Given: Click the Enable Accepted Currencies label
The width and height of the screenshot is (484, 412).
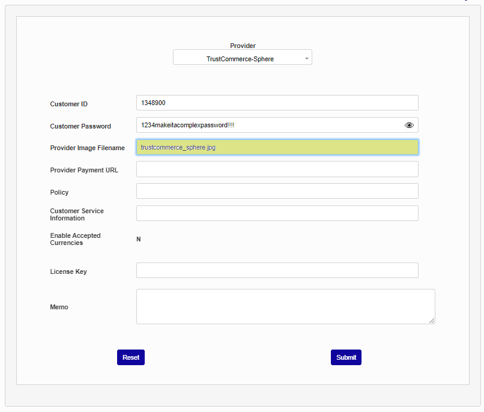Looking at the screenshot, I should (x=75, y=239).
